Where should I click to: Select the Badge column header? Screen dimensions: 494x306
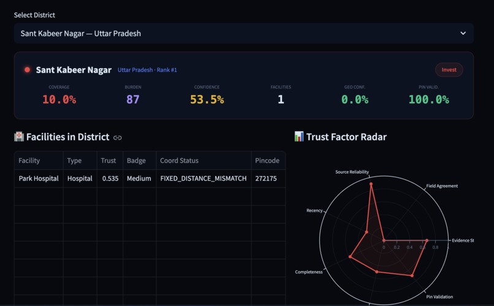click(140, 161)
